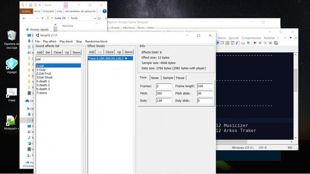The height and width of the screenshot is (174, 310).
Task: Click the Duty slide input field
Action: pos(205,101)
